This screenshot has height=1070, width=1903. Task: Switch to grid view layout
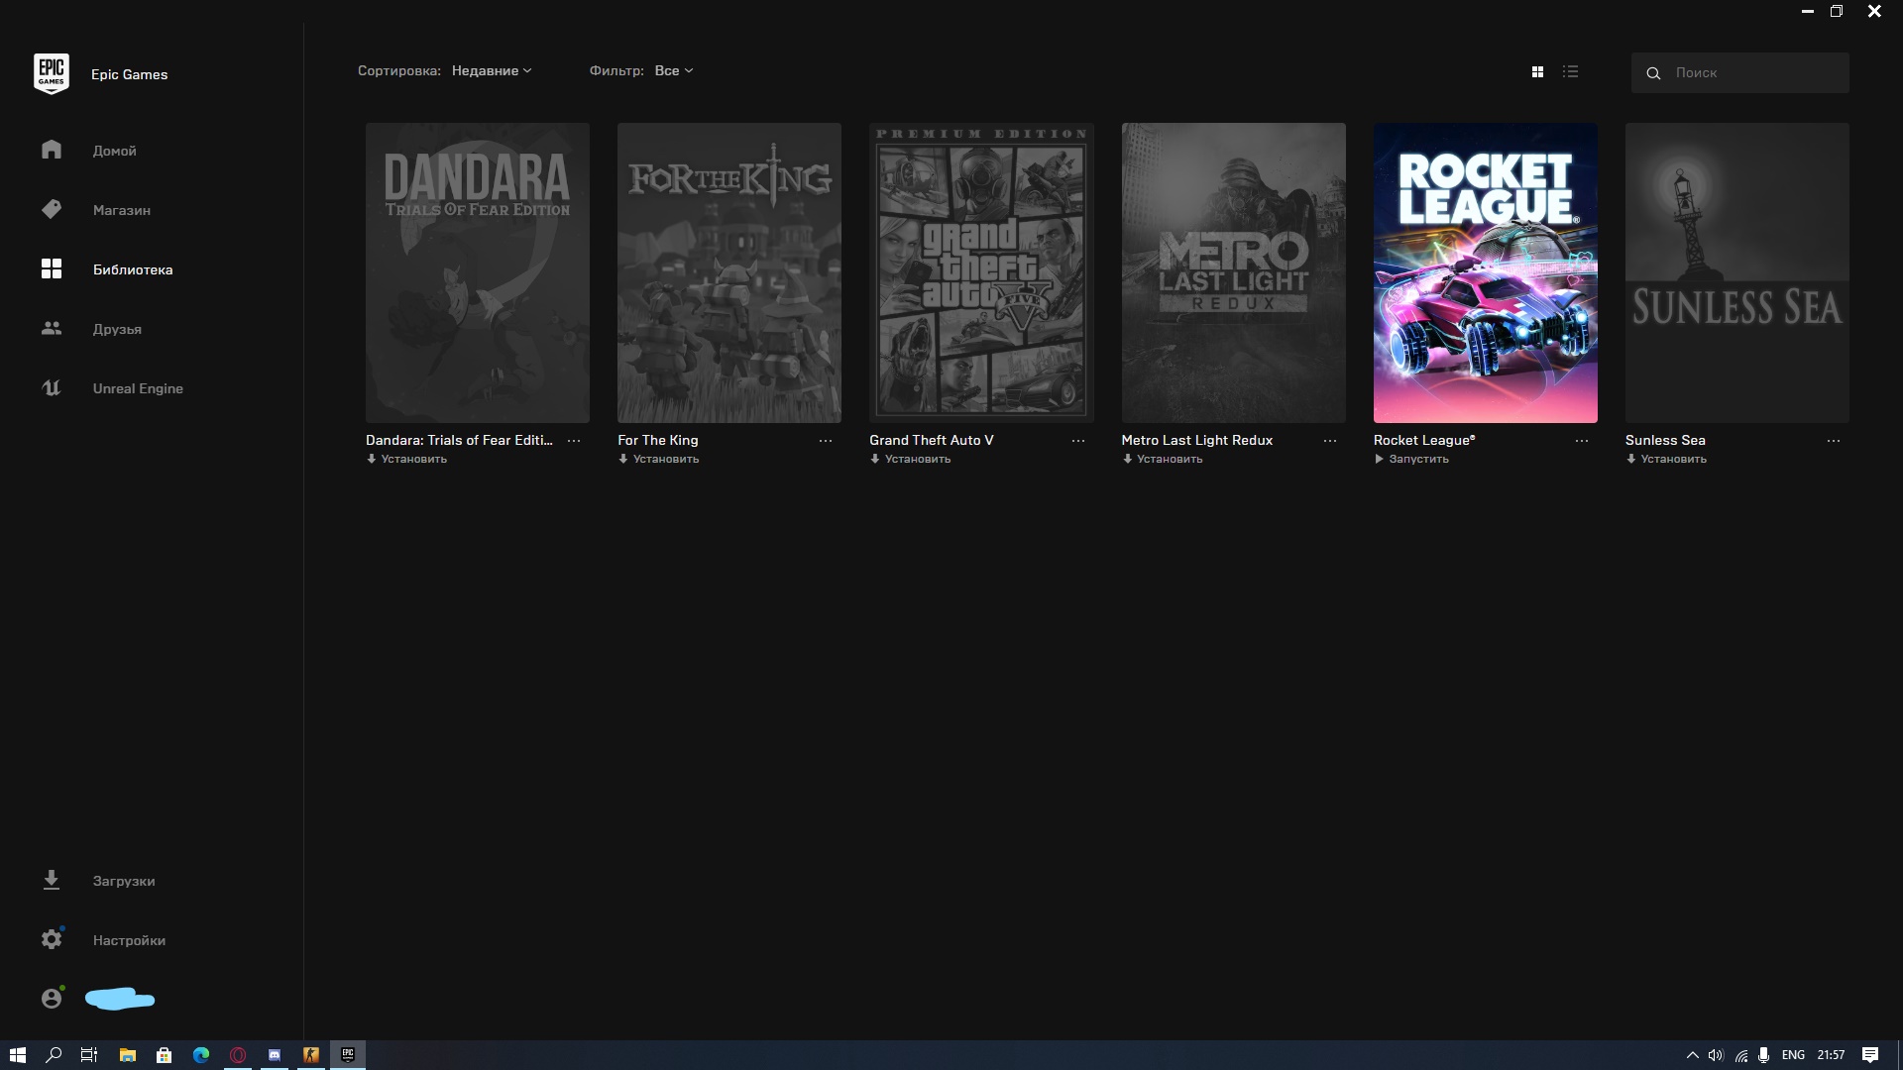(x=1537, y=71)
